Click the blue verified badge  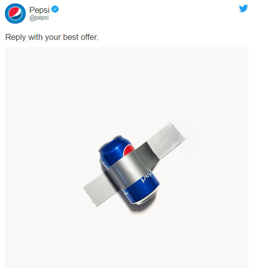55,9
